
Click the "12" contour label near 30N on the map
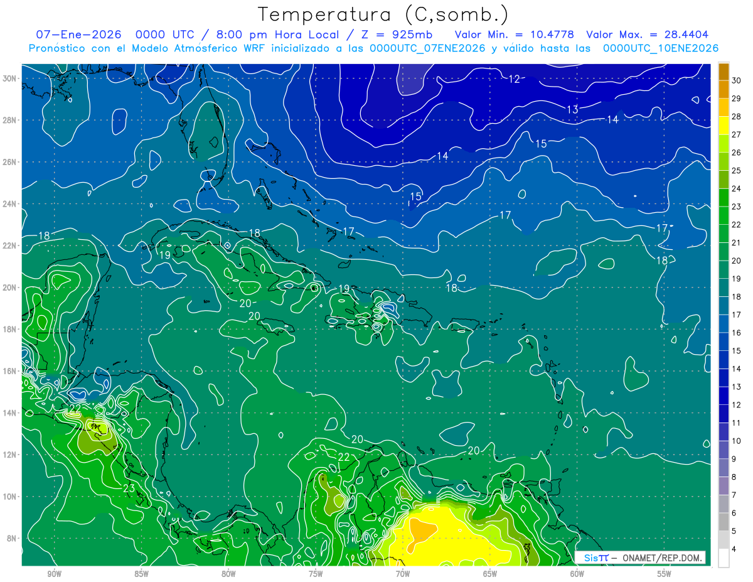click(515, 78)
